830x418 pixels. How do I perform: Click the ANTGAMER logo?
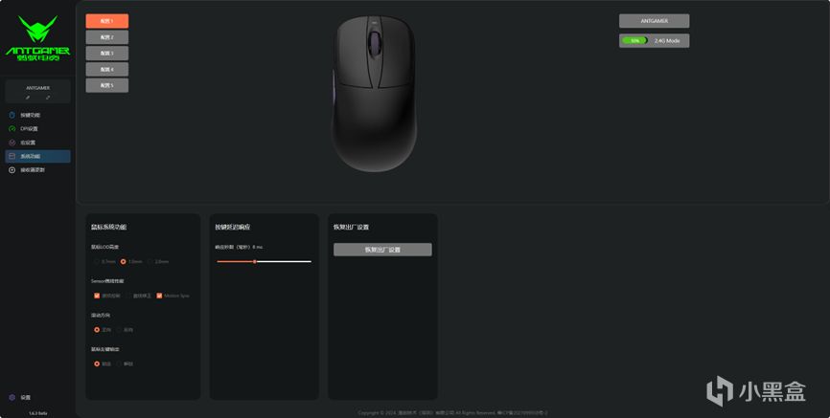point(37,38)
